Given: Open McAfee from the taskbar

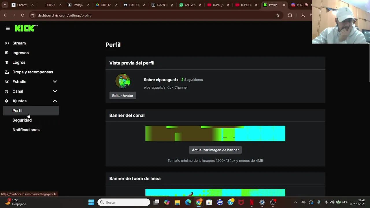Looking at the screenshot, I should 241,202.
